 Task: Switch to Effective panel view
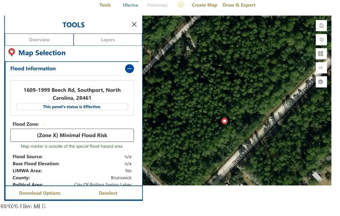click(130, 5)
